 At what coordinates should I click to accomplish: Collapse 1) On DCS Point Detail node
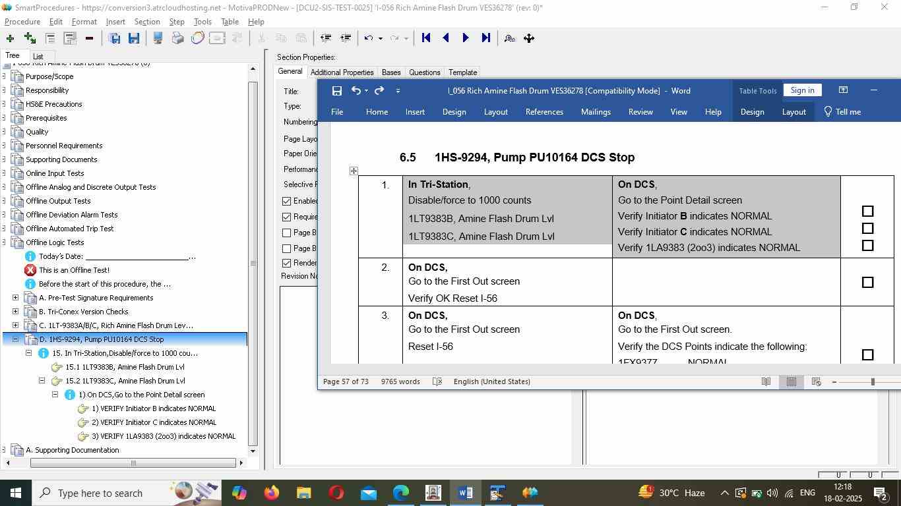coord(55,395)
